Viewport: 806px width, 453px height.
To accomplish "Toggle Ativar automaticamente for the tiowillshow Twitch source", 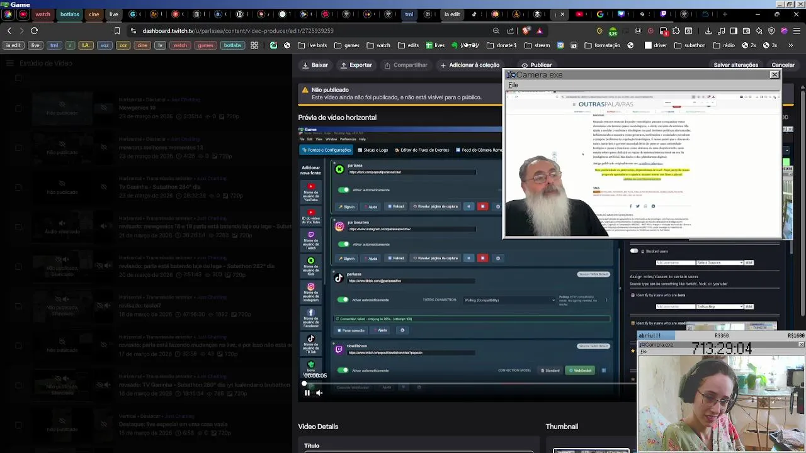I will [343, 371].
